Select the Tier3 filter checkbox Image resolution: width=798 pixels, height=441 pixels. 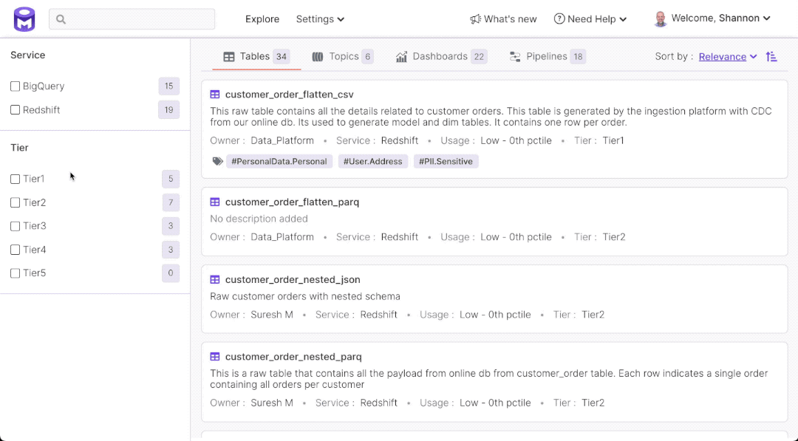coord(16,226)
